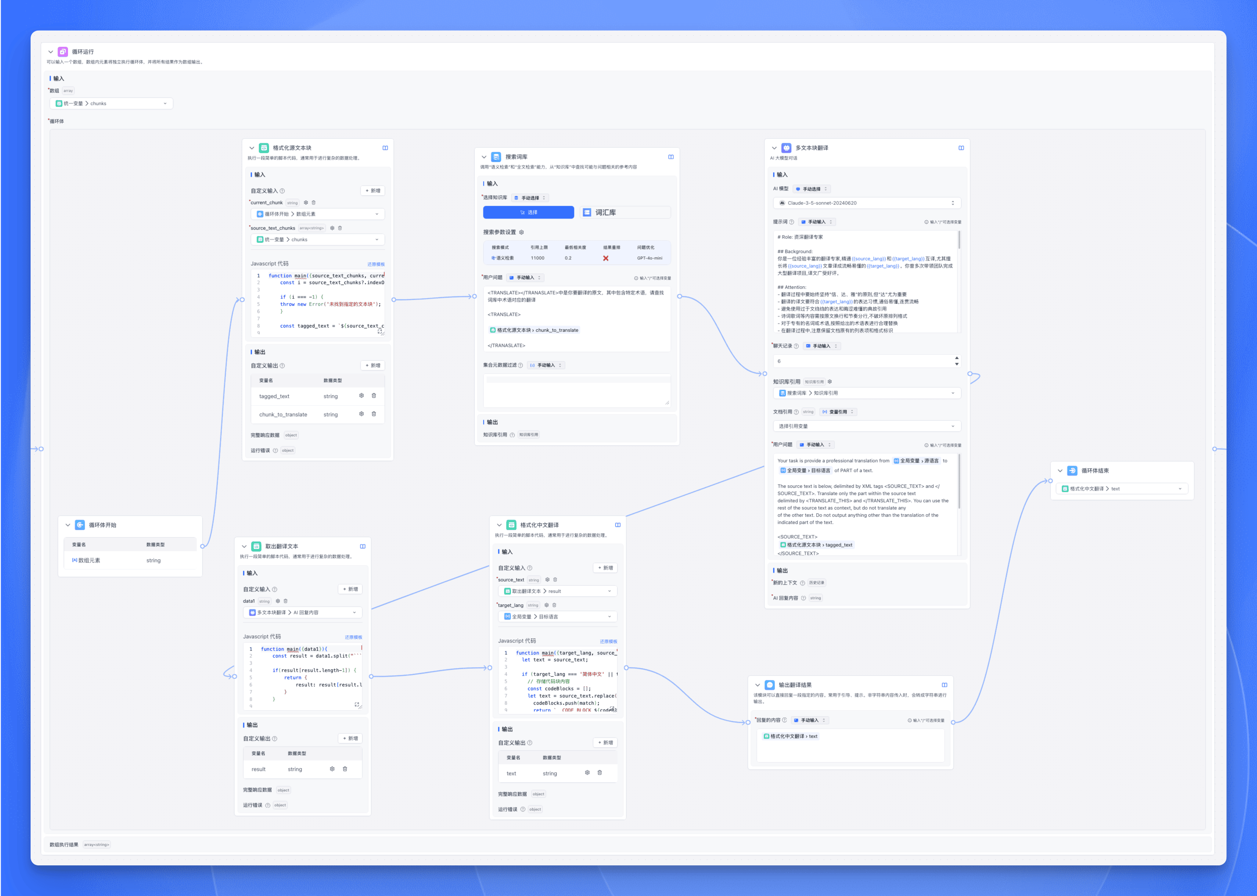Open settings for tagged_text output
Viewport: 1257px width, 896px height.
pyautogui.click(x=362, y=395)
